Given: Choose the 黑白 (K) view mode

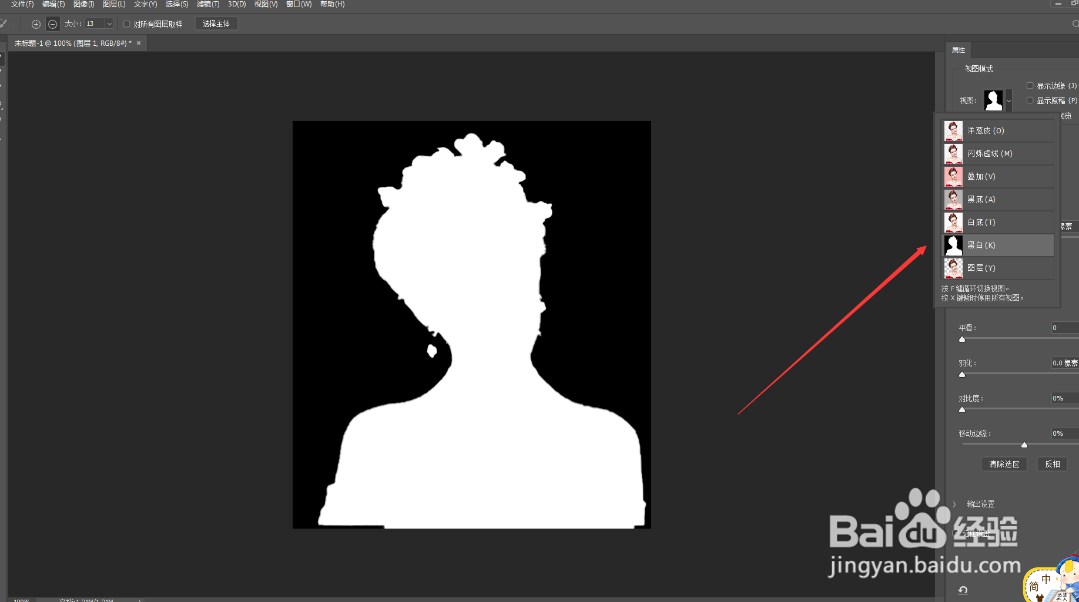Looking at the screenshot, I should (997, 245).
